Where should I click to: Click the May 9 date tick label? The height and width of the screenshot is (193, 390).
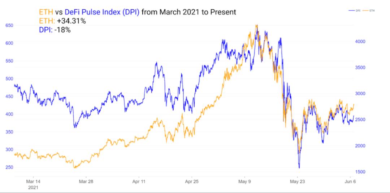(x=245, y=181)
